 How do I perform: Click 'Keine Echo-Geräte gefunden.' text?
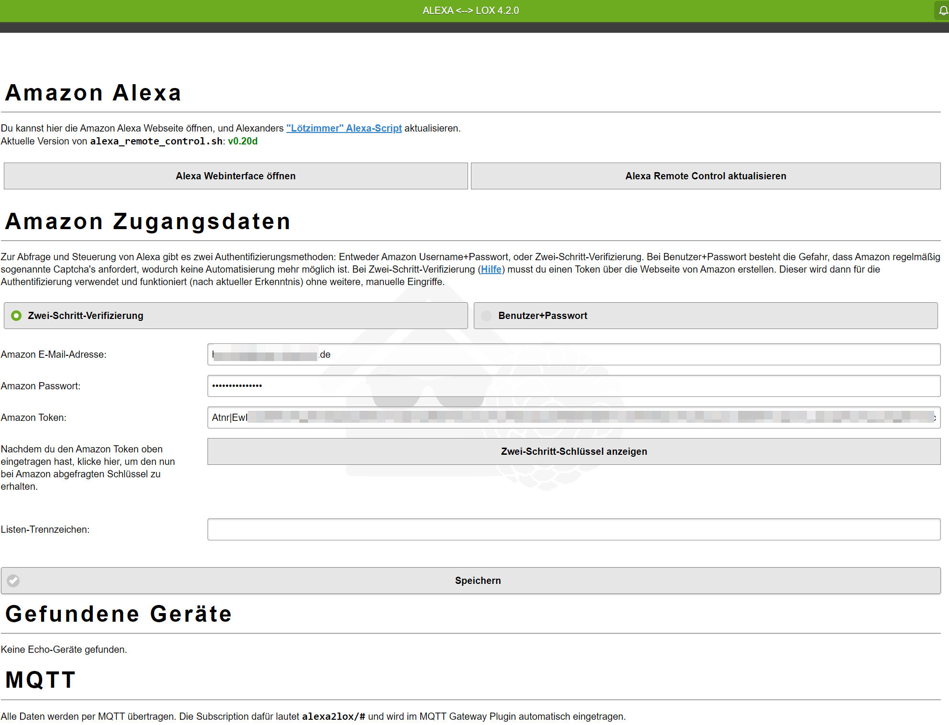click(64, 649)
